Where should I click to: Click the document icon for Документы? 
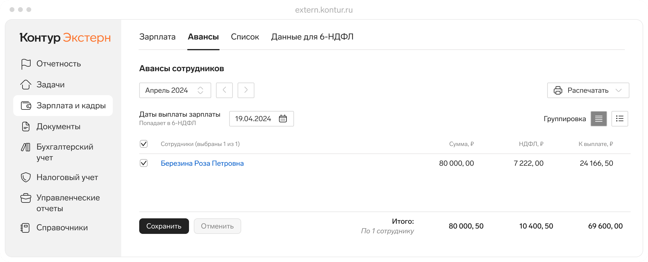coord(26,127)
